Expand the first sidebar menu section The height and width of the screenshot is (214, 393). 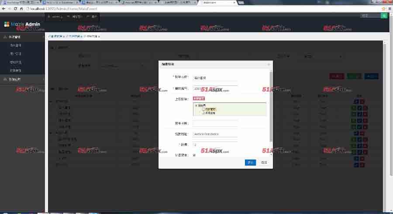click(x=22, y=37)
